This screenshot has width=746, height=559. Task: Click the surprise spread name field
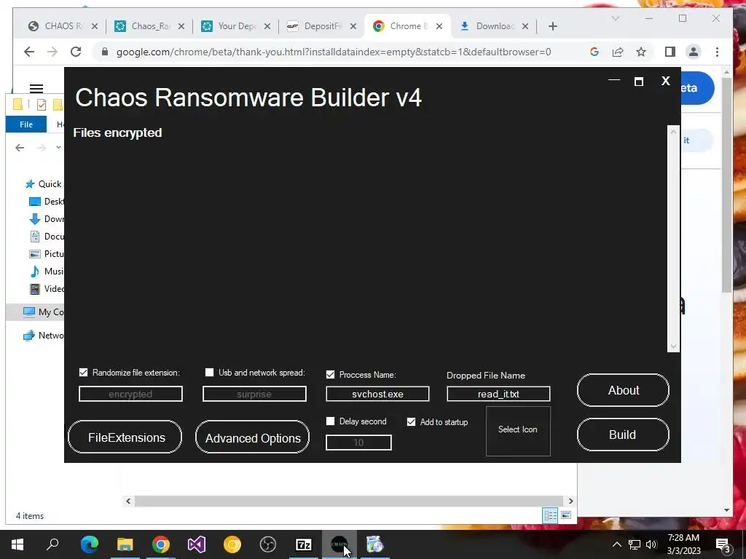coord(254,394)
